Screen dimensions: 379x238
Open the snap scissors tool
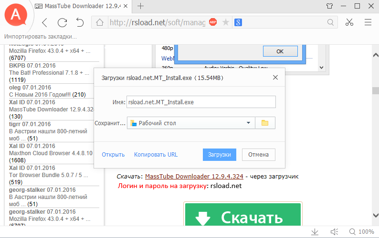pyautogui.click(x=349, y=22)
